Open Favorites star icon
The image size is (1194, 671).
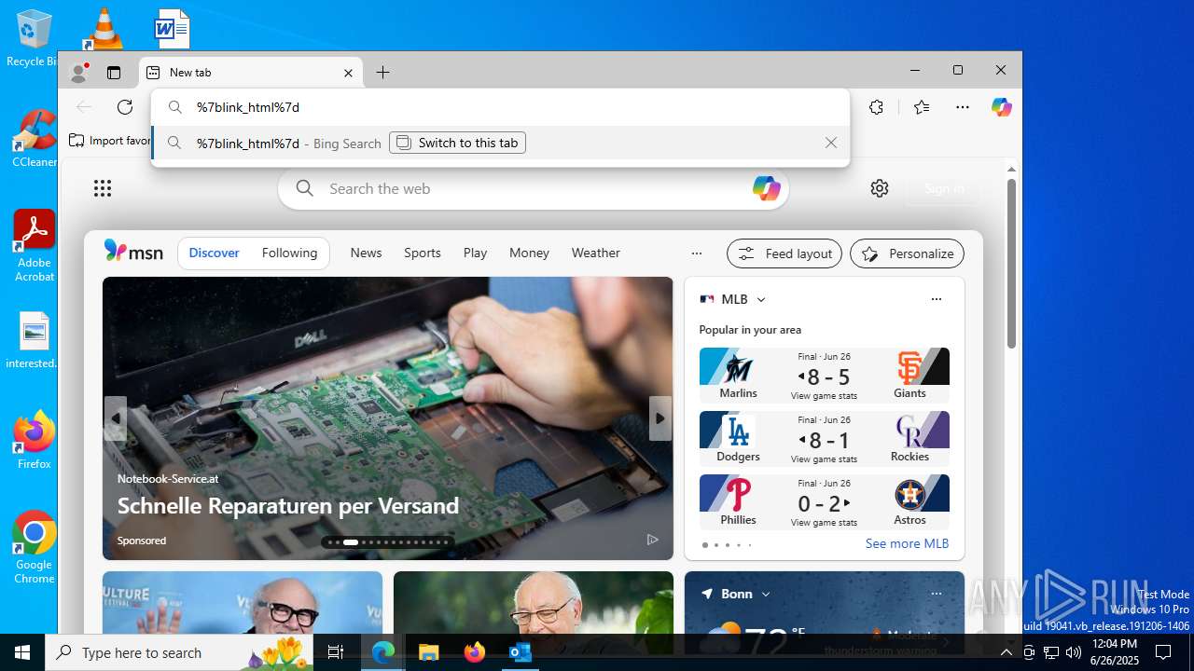coord(922,107)
